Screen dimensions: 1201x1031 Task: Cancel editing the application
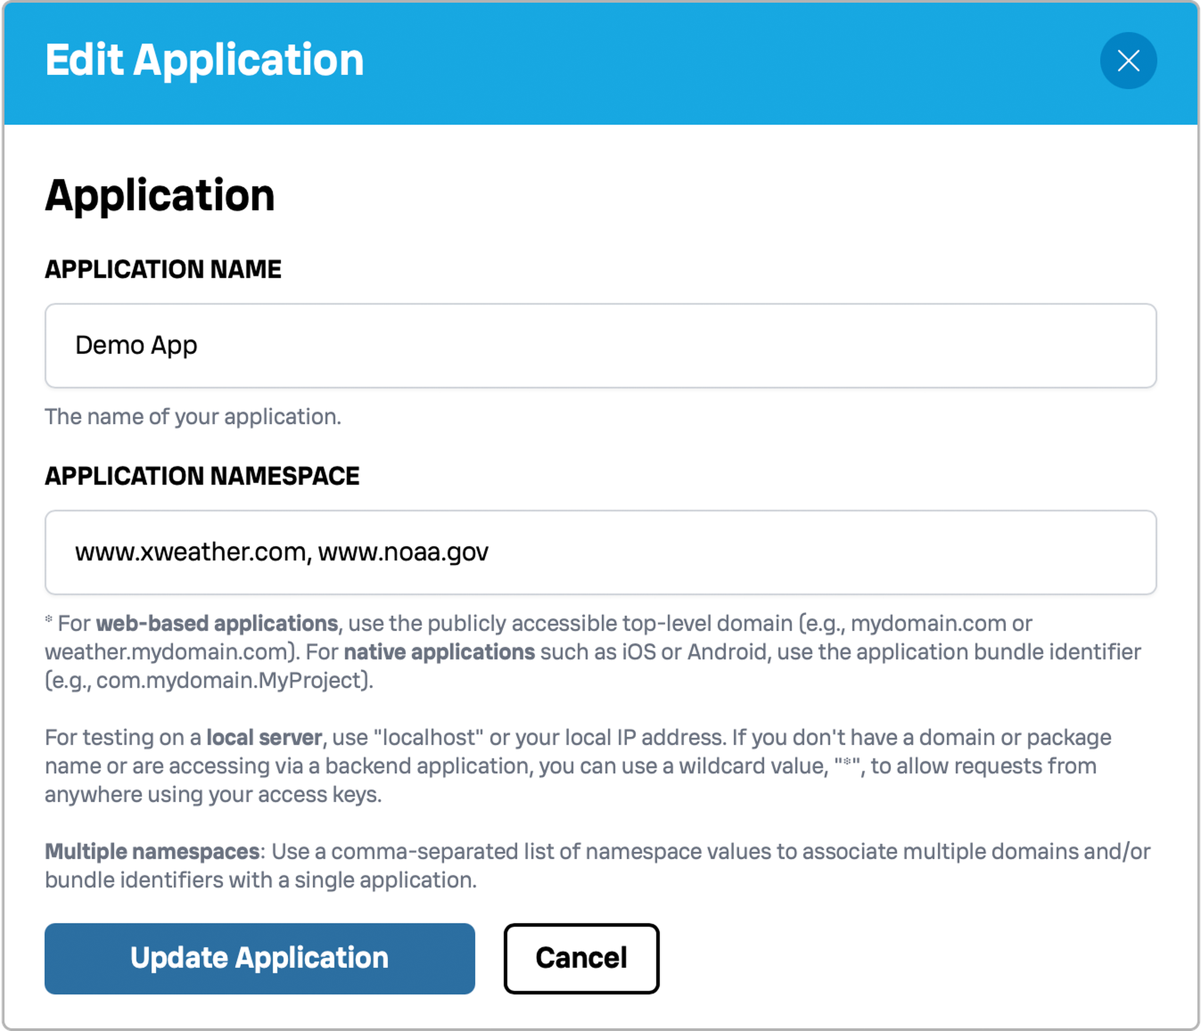click(x=581, y=958)
